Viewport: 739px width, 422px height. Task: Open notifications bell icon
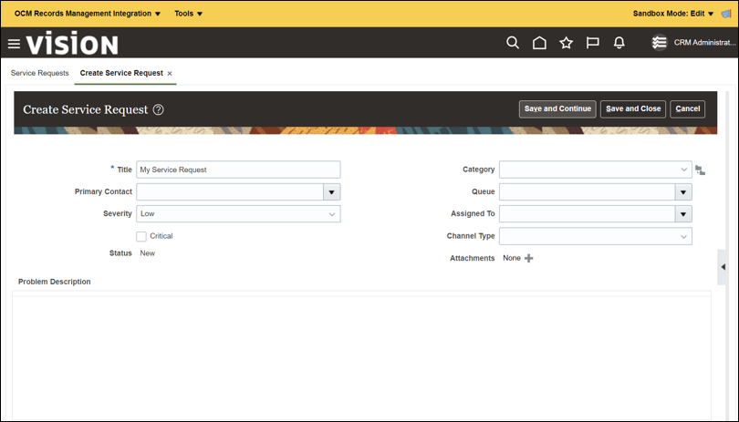click(x=619, y=43)
